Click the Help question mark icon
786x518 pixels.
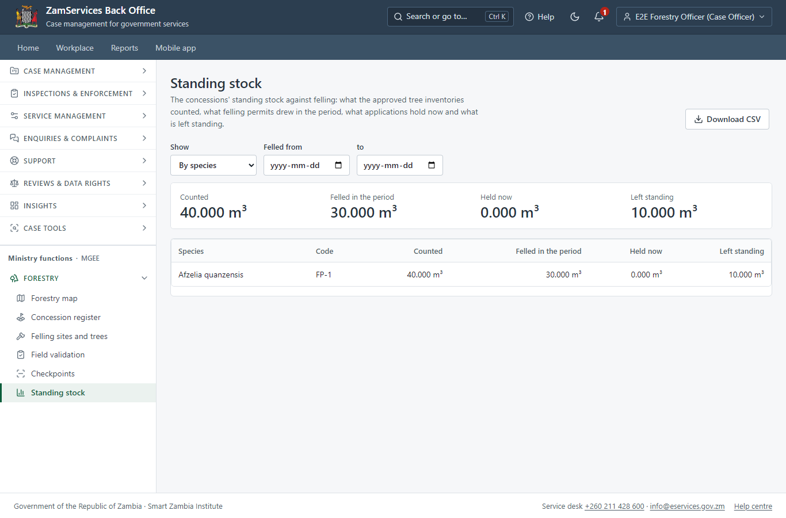click(x=529, y=17)
